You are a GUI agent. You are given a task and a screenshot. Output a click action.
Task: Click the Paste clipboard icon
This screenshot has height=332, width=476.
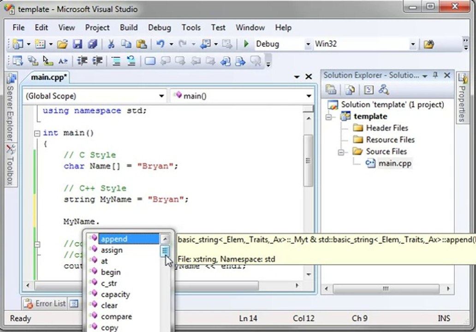tap(141, 44)
